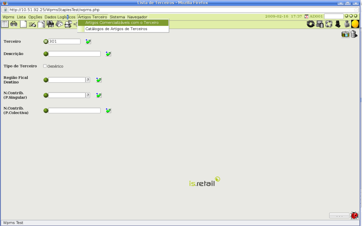362x226 pixels.
Task: Click the computer lock icon
Action: [x=320, y=24]
